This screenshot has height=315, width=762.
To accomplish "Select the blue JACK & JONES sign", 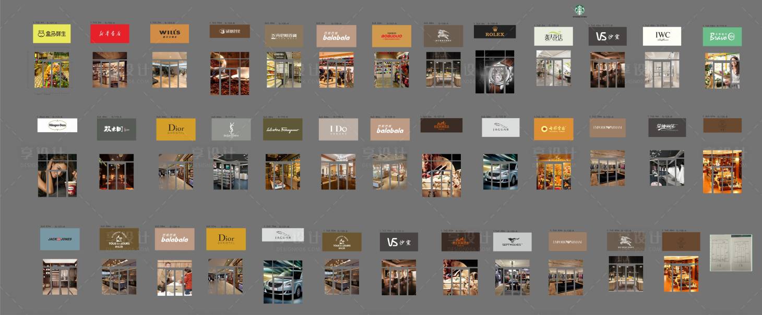I will [x=60, y=239].
